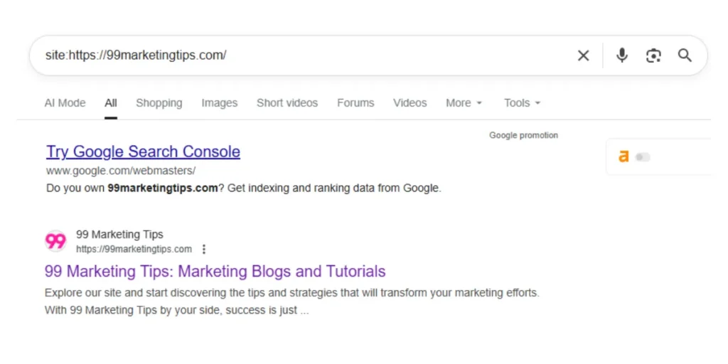Open the three-dot menu beside 99marketingtips.com
The width and height of the screenshot is (728, 364).
203,250
